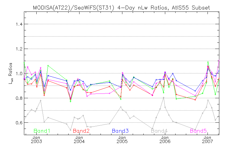Screen dimensions: 227x151
Task: Click the Jan 2007 x-axis label
Action: 207,139
